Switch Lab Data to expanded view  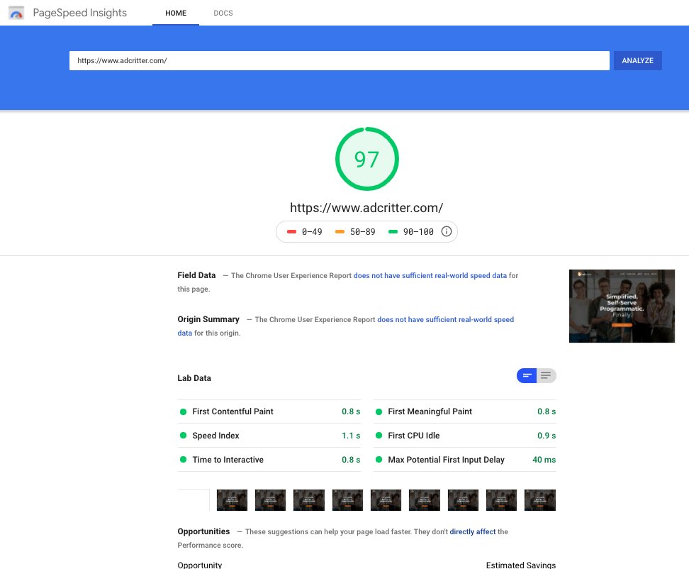pos(547,375)
